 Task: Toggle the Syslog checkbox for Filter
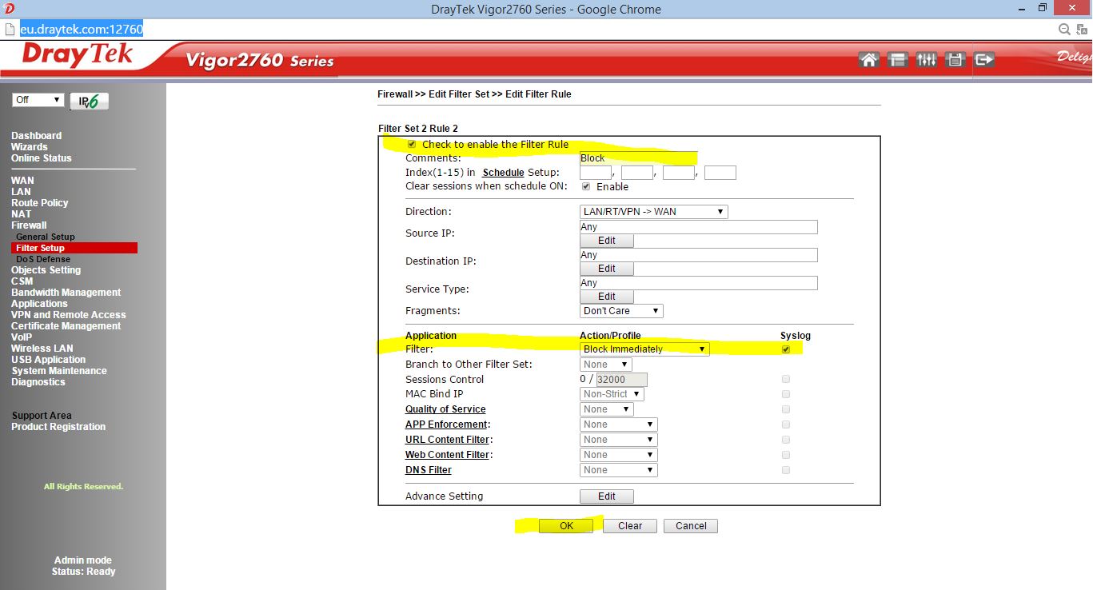786,349
